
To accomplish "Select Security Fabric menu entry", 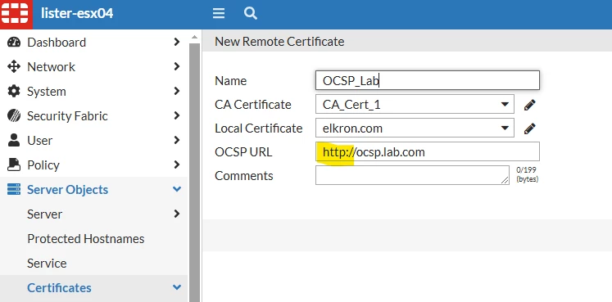I will [x=67, y=115].
